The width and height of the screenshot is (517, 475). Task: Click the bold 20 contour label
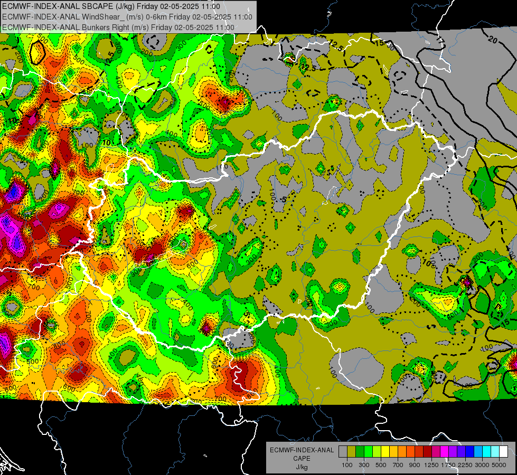pos(492,40)
